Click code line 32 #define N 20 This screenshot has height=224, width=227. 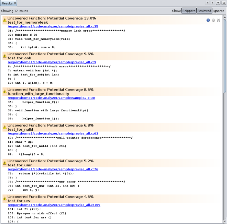pos(22,35)
